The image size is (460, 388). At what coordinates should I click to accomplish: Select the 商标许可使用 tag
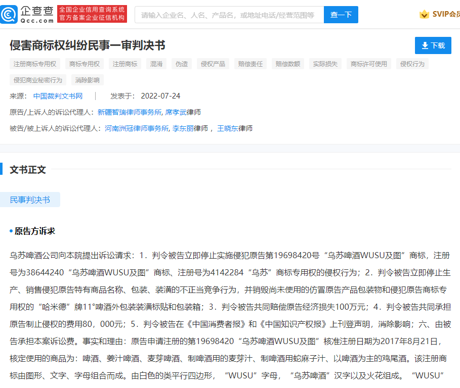(369, 64)
